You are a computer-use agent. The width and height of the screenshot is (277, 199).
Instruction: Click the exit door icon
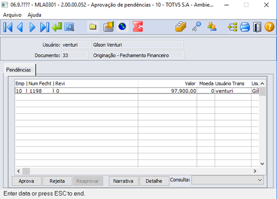tap(257, 27)
